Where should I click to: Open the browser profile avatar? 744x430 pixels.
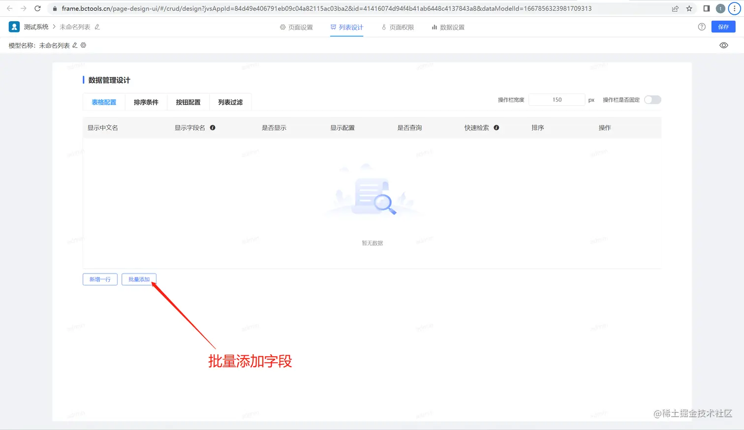720,8
